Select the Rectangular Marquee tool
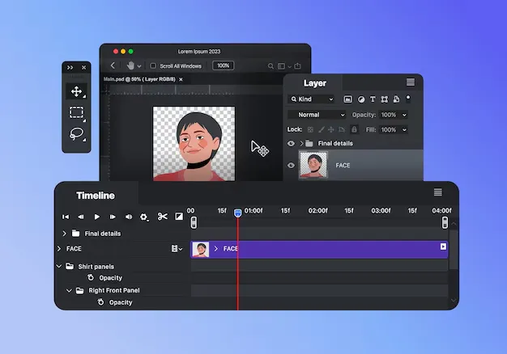 (x=76, y=113)
